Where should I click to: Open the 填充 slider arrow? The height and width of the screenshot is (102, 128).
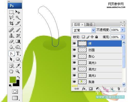pyautogui.click(x=123, y=37)
